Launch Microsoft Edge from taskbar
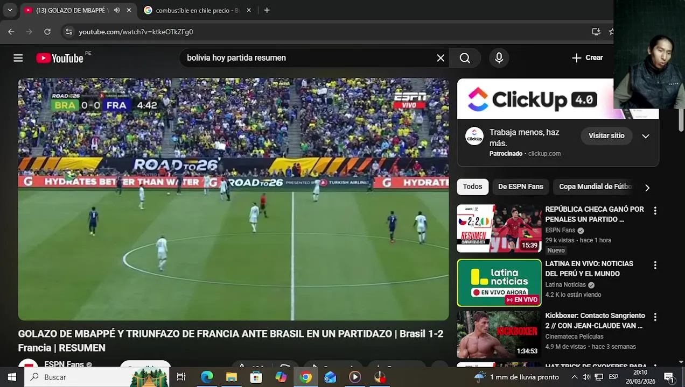Image resolution: width=685 pixels, height=387 pixels. [x=207, y=377]
